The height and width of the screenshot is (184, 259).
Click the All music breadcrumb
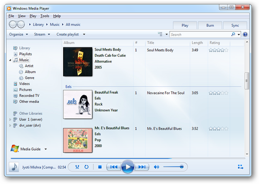[73, 25]
